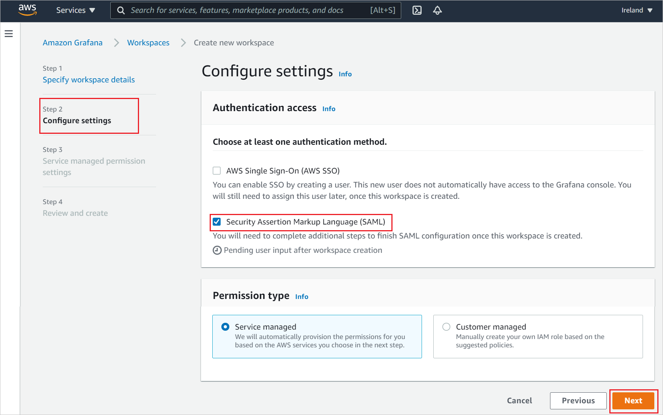Click the Next button
This screenshot has width=663, height=415.
pos(633,401)
